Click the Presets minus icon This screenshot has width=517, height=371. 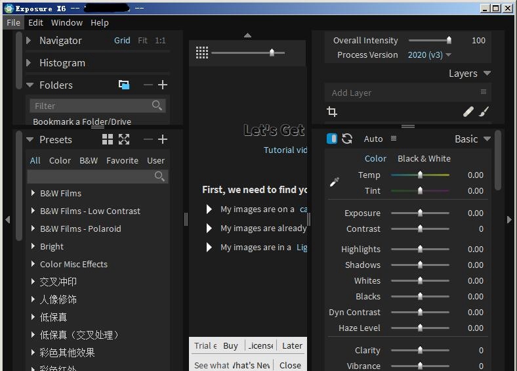pos(148,139)
